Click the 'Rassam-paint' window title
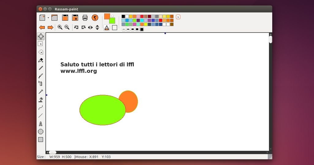 [x=66, y=9]
